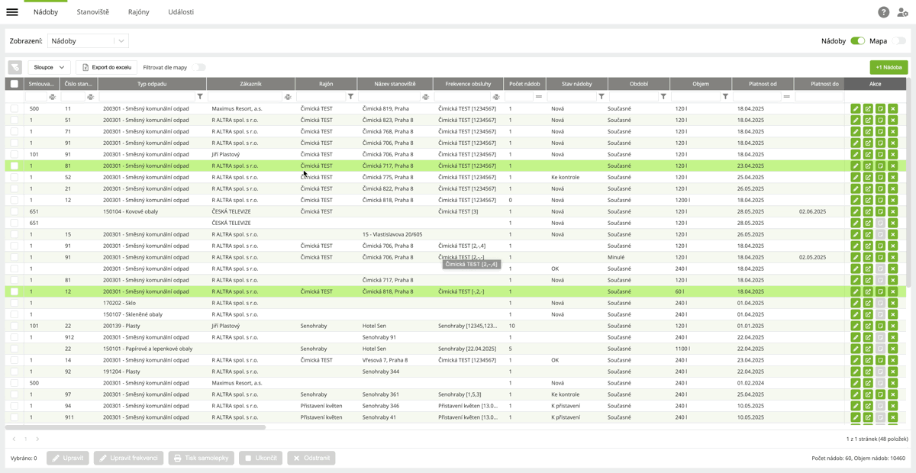The image size is (916, 473).
Task: Check the Čimická 823 row checkbox
Action: pyautogui.click(x=14, y=120)
